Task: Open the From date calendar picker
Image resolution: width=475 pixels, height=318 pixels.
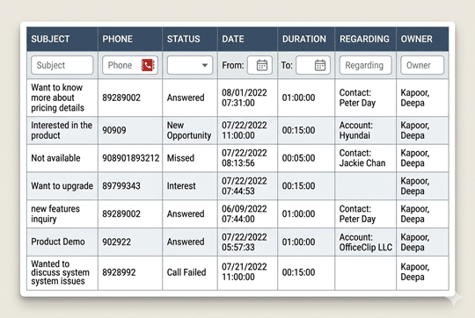Action: pos(262,65)
